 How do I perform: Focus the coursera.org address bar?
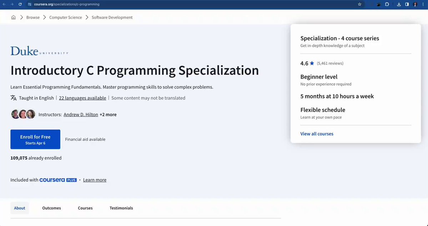191,4
